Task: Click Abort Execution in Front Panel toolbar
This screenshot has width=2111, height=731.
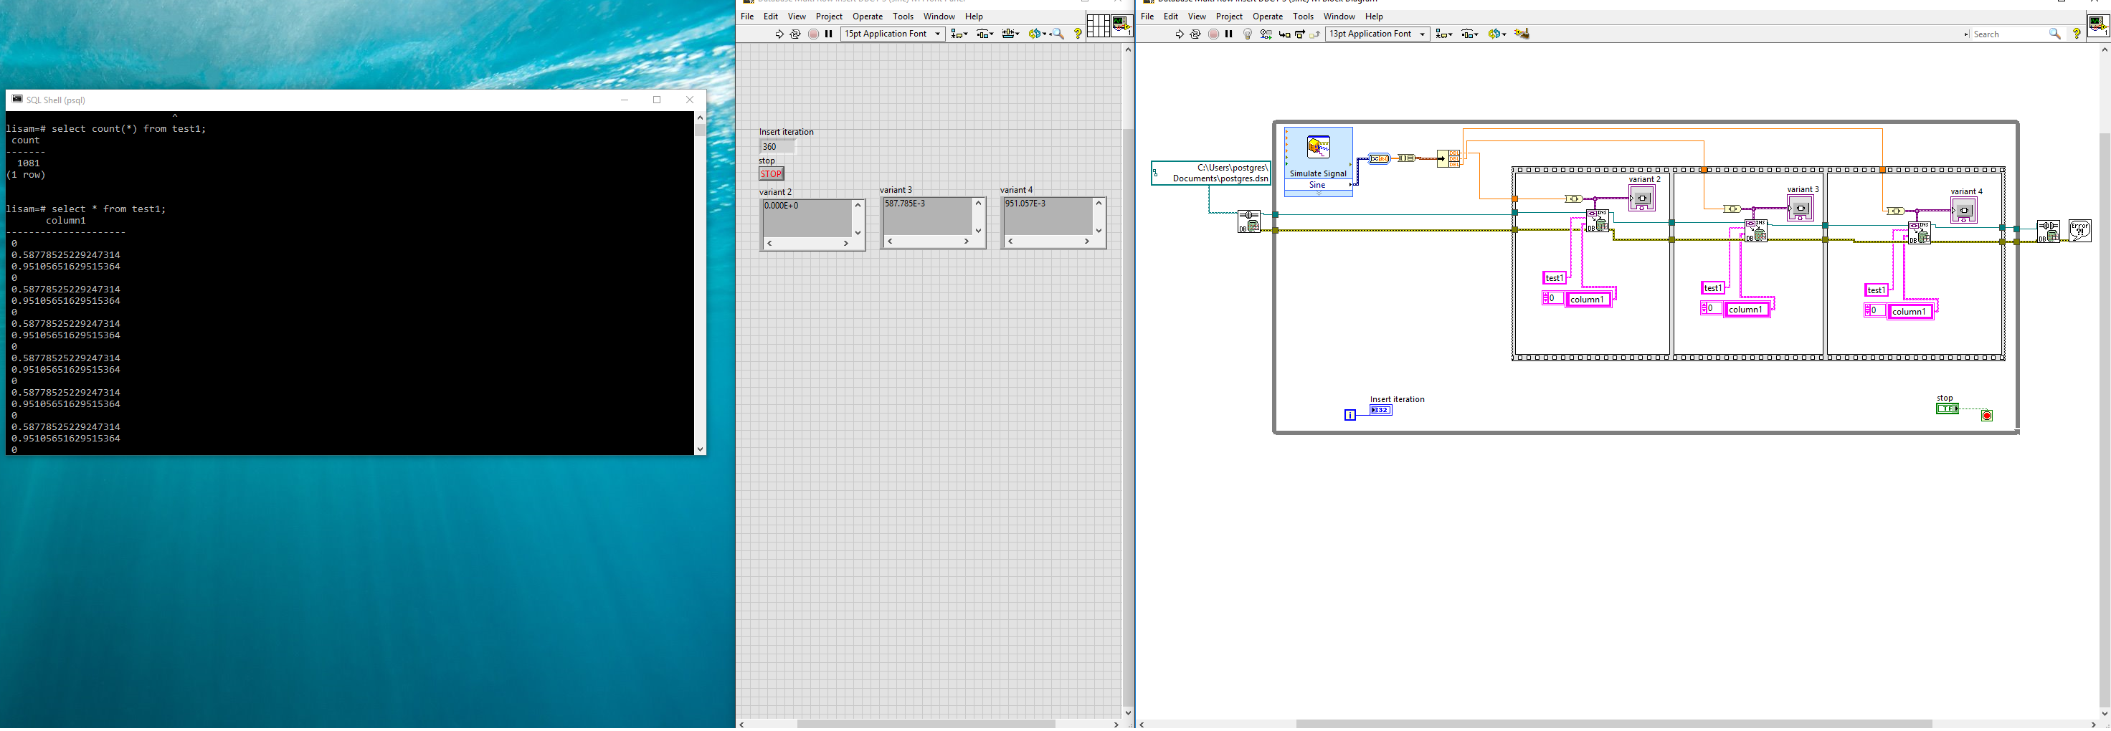Action: click(813, 34)
